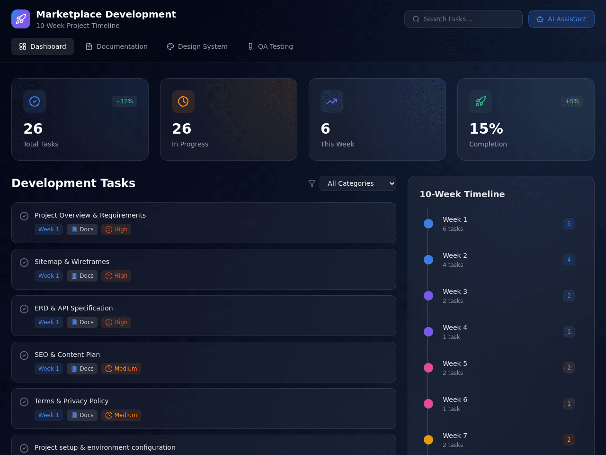Click Week 1 tag on Terms & Privacy Policy
606x455 pixels.
49,415
